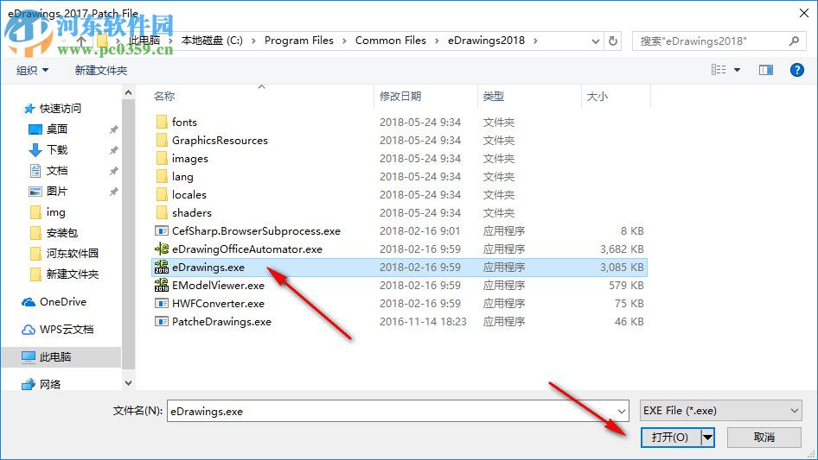Open the view options dropdown arrow

coord(737,70)
